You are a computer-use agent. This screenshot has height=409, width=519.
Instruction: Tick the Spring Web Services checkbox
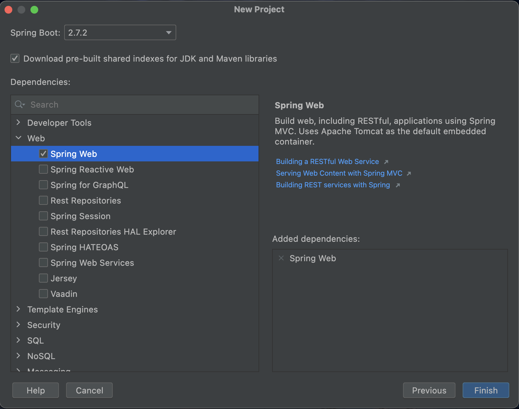coord(43,263)
